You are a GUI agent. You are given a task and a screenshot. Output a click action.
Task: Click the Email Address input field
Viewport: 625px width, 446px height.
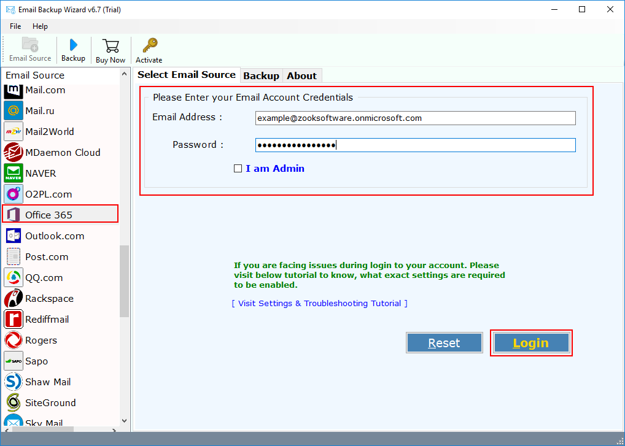pyautogui.click(x=416, y=118)
